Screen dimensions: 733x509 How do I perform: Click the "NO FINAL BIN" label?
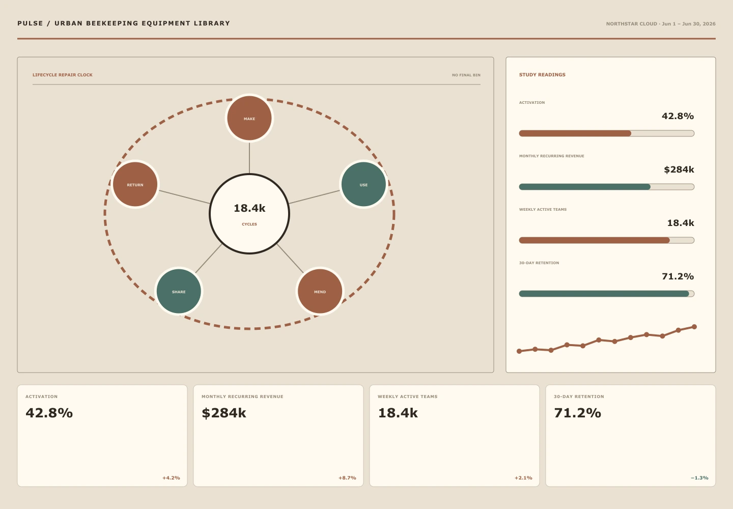466,75
